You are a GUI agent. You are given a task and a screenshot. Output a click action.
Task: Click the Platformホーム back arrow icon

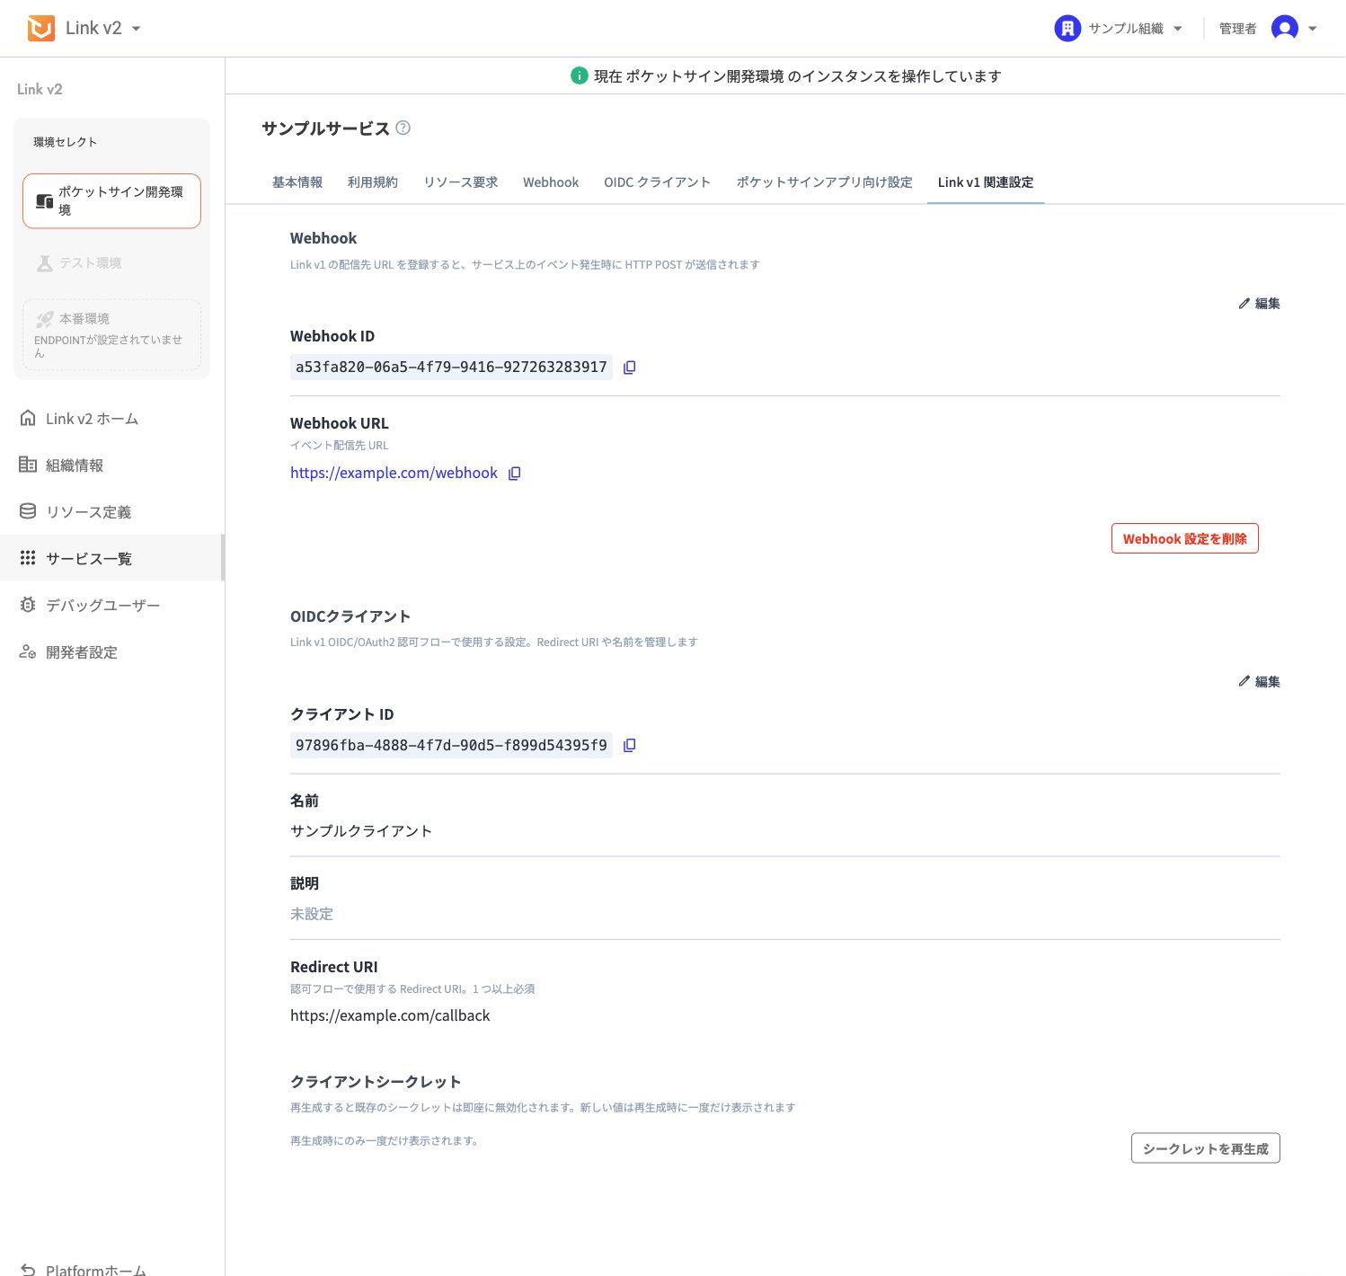click(x=28, y=1269)
